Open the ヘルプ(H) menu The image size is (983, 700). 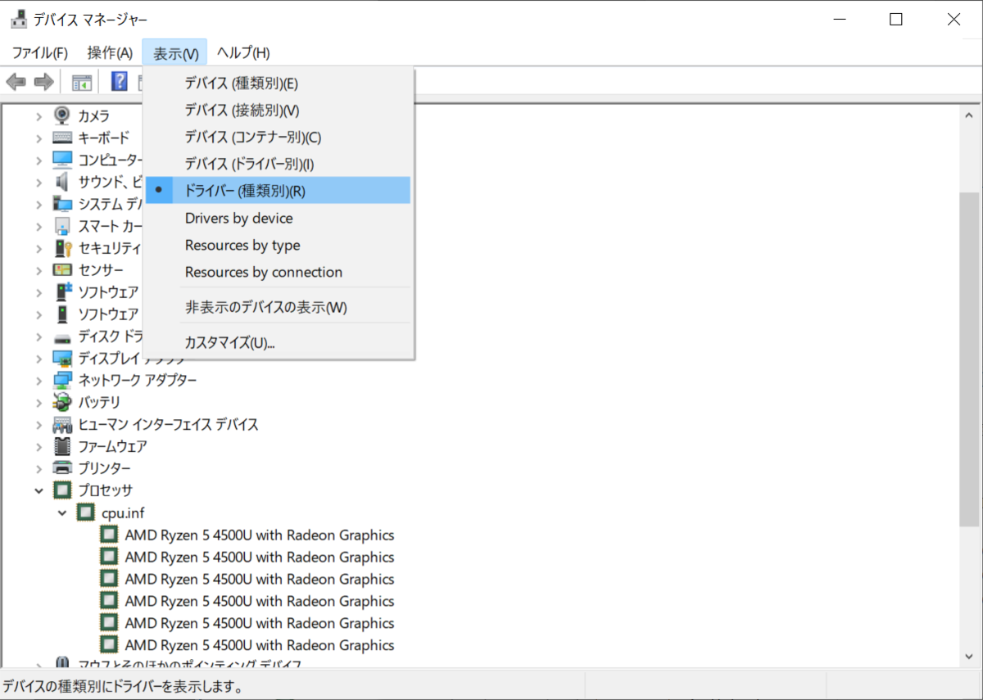pos(243,53)
